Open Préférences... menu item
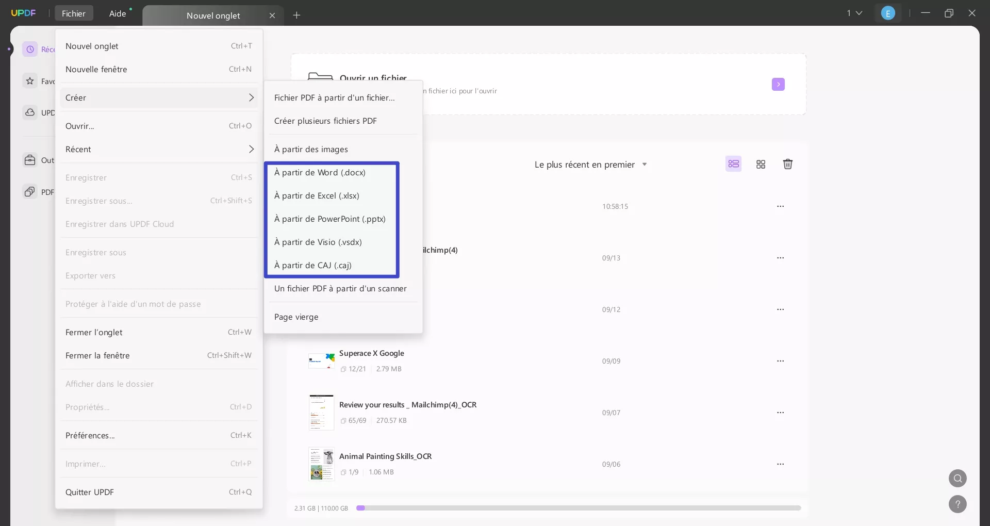Viewport: 990px width, 526px height. [x=159, y=435]
